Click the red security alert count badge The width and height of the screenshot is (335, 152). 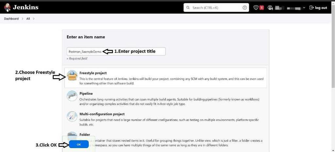[x=262, y=8]
